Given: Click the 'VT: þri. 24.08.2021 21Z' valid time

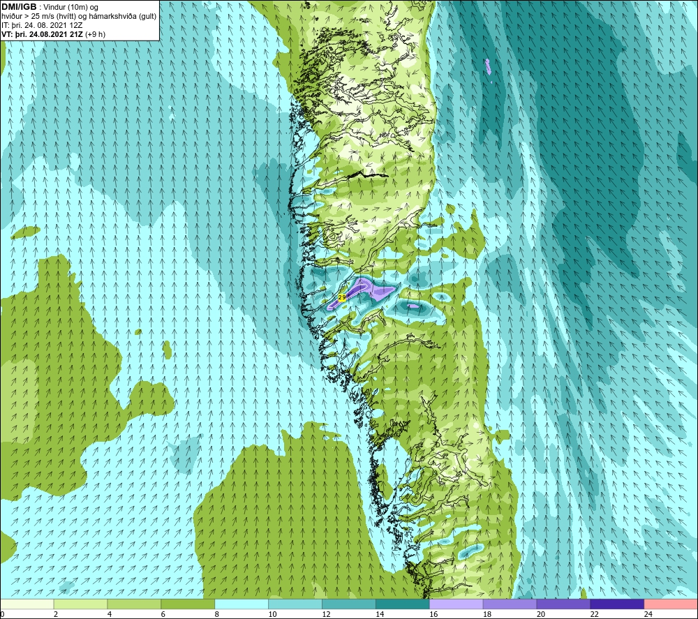Looking at the screenshot, I should [42, 34].
